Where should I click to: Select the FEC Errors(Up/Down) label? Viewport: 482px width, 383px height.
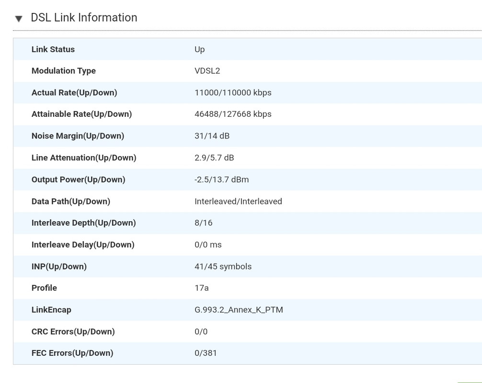click(72, 353)
